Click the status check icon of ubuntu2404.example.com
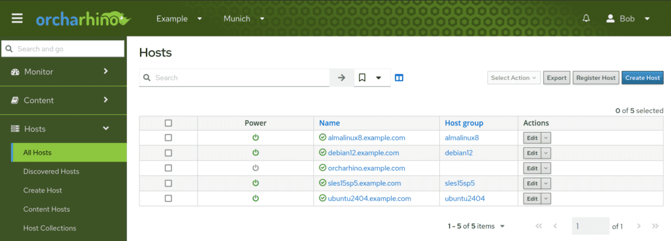This screenshot has width=671, height=241. (x=322, y=198)
